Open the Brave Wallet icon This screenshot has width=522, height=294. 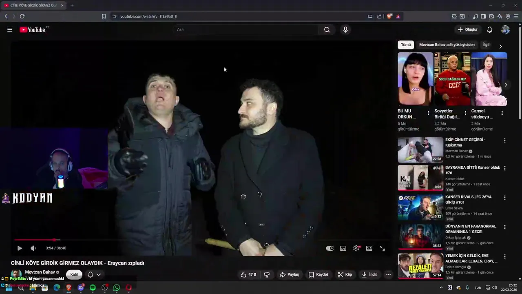491,16
